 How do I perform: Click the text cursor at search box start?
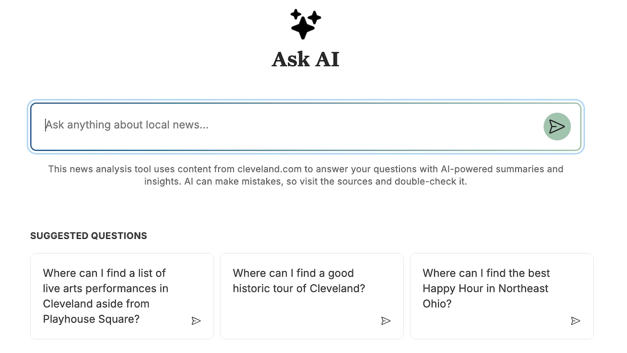coord(46,125)
